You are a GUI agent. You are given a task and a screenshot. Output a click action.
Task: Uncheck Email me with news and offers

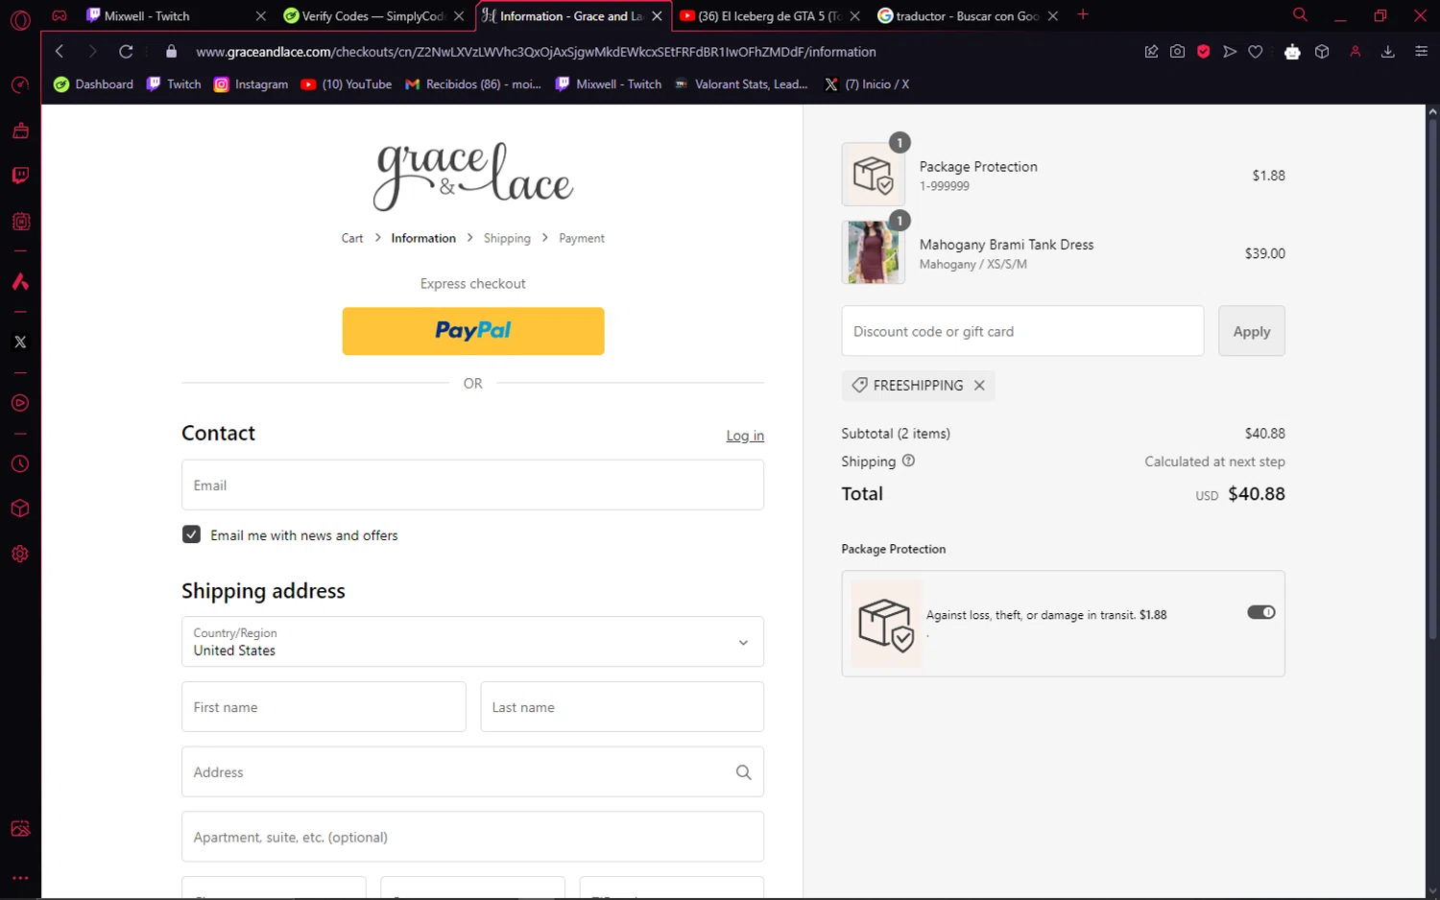tap(191, 534)
